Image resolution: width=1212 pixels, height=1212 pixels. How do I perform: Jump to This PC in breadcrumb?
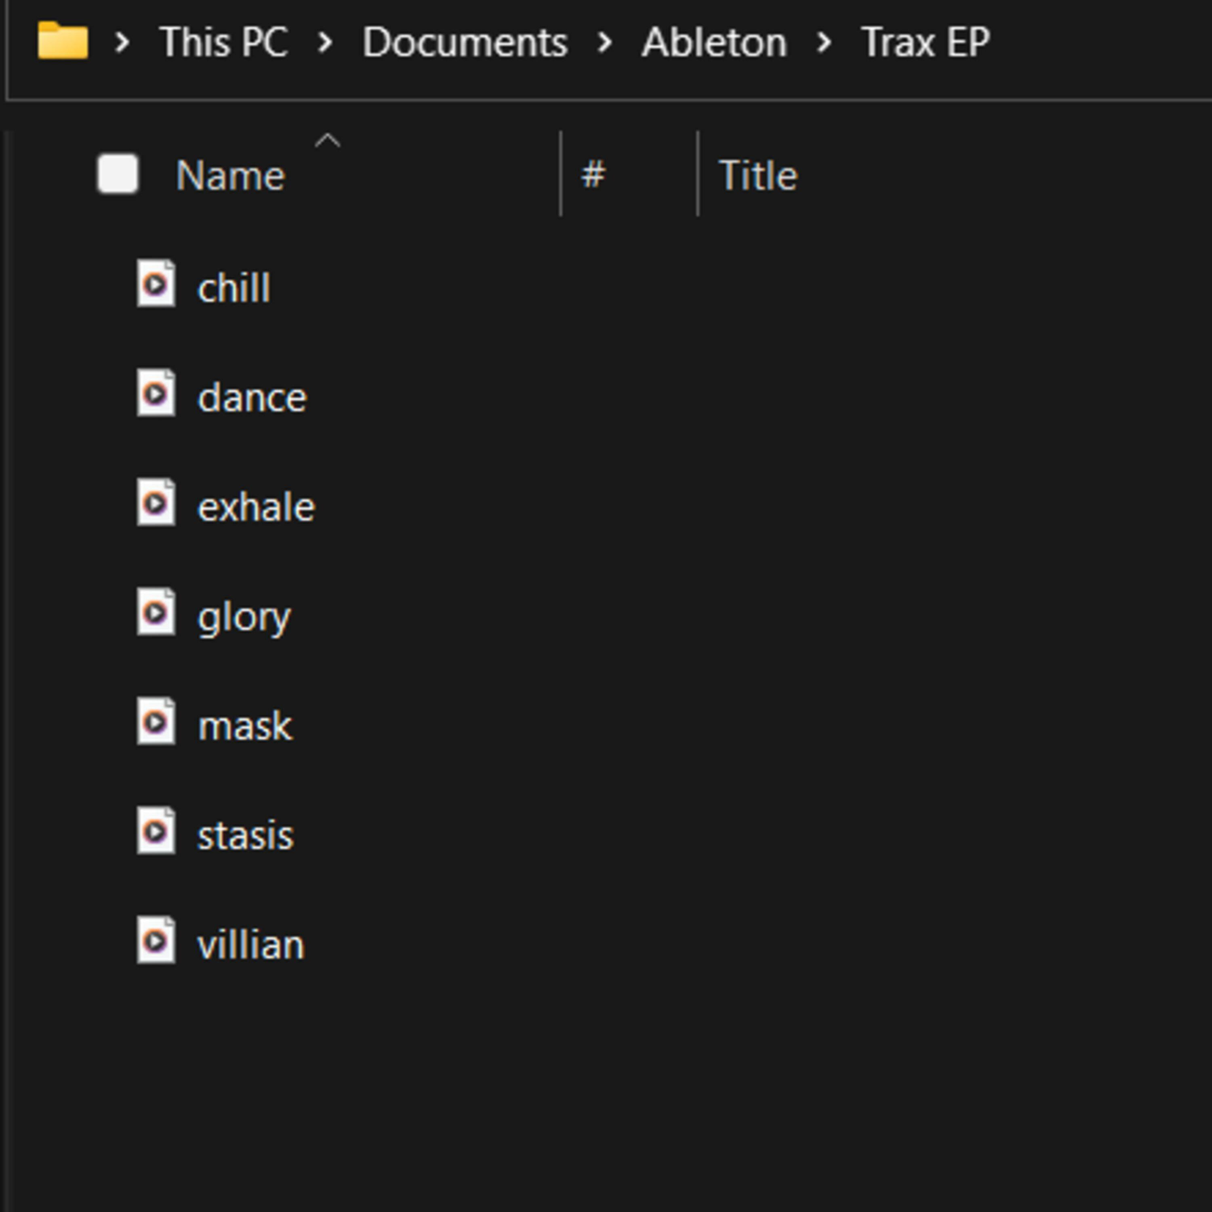point(224,43)
